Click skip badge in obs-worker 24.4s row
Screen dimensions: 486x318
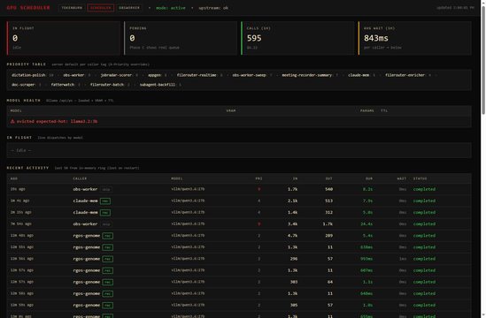point(106,224)
